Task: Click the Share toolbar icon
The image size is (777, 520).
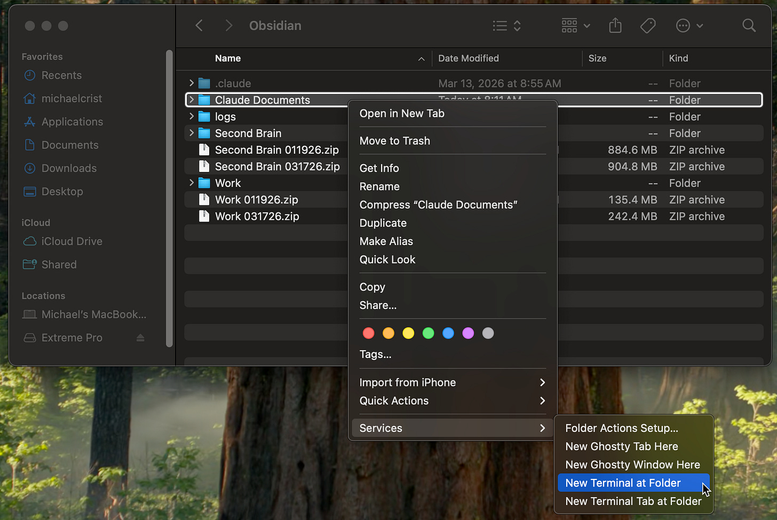Action: pos(615,26)
